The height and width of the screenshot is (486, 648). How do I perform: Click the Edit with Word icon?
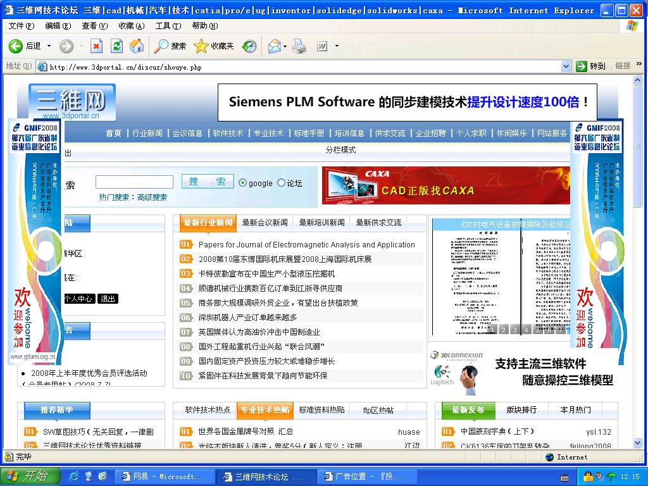tap(322, 46)
